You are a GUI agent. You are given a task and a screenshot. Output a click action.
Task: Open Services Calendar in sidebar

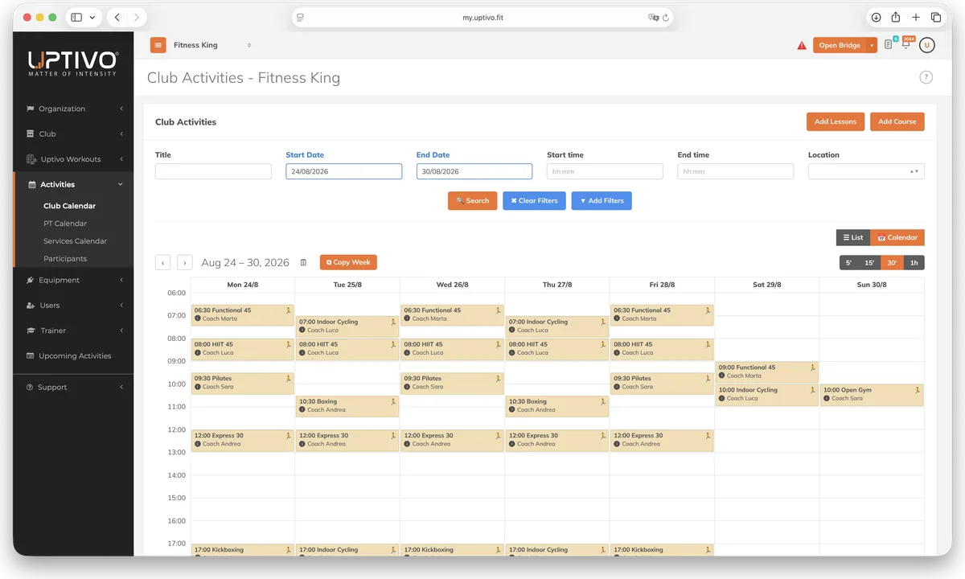pos(75,241)
